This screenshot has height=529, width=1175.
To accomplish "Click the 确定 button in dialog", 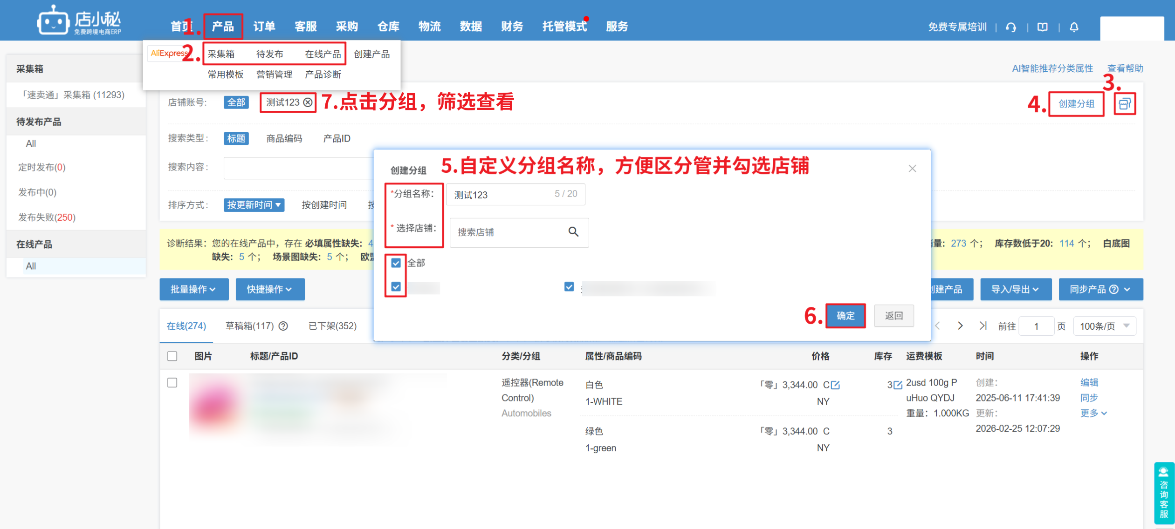I will coord(845,316).
